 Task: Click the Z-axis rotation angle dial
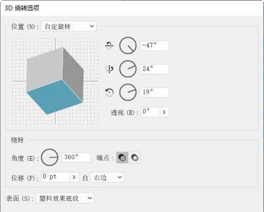[x=128, y=93]
